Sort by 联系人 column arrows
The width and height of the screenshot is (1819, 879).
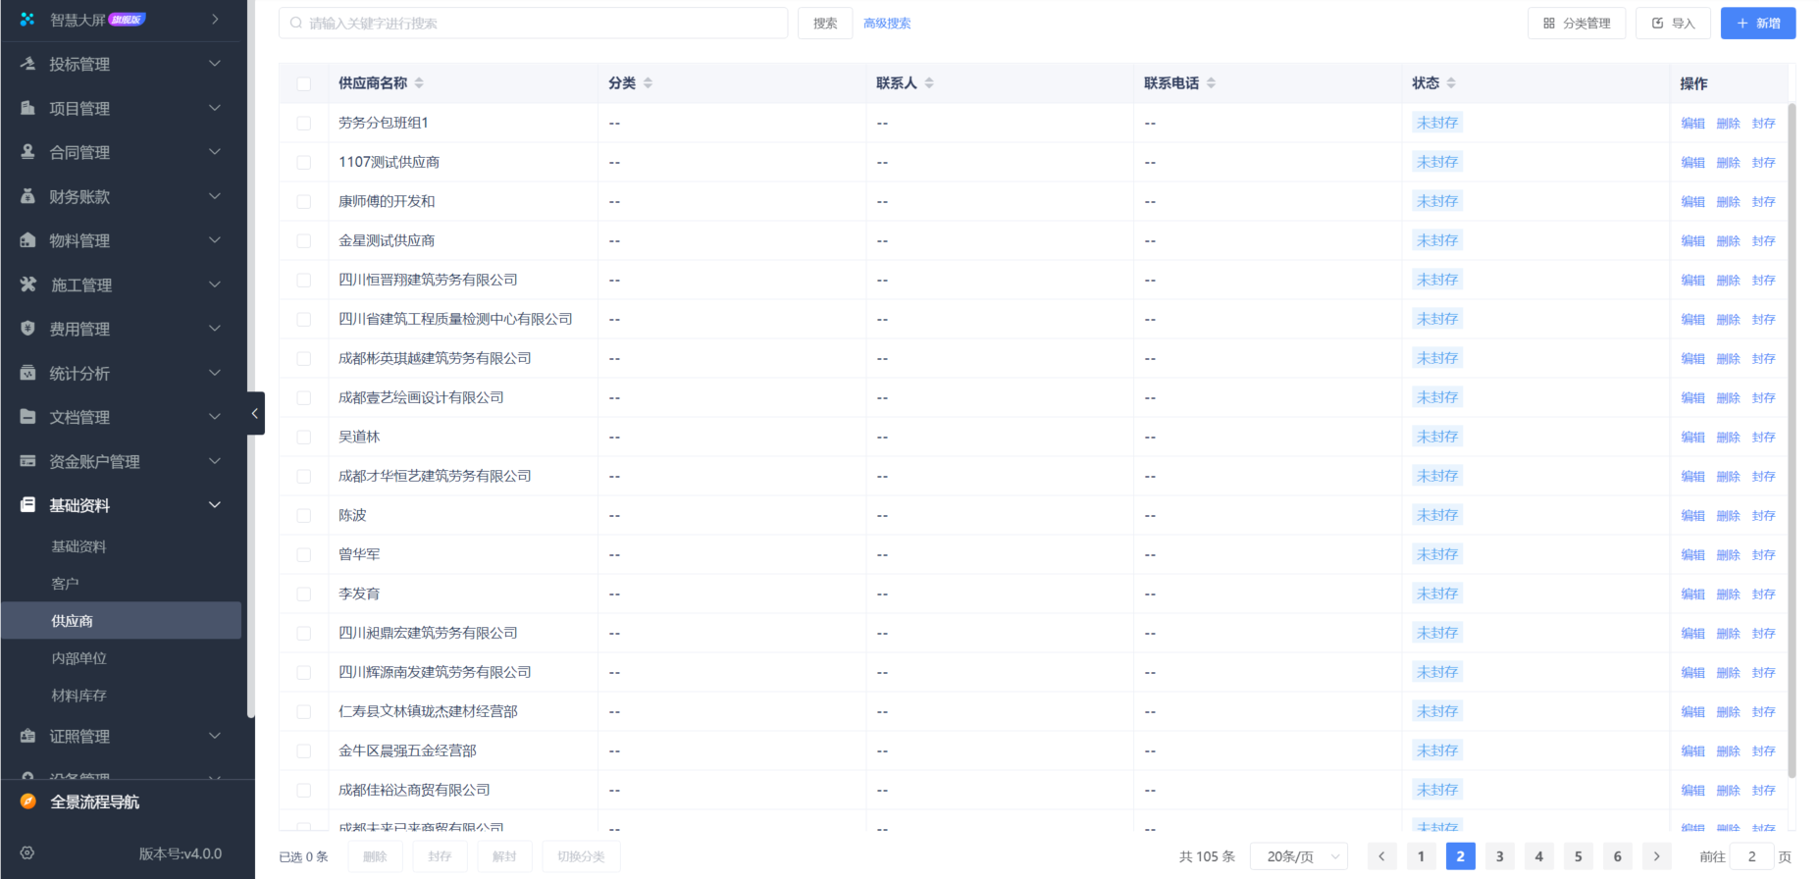coord(929,83)
